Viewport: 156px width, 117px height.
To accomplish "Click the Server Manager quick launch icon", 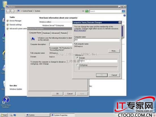I will click(11, 115).
